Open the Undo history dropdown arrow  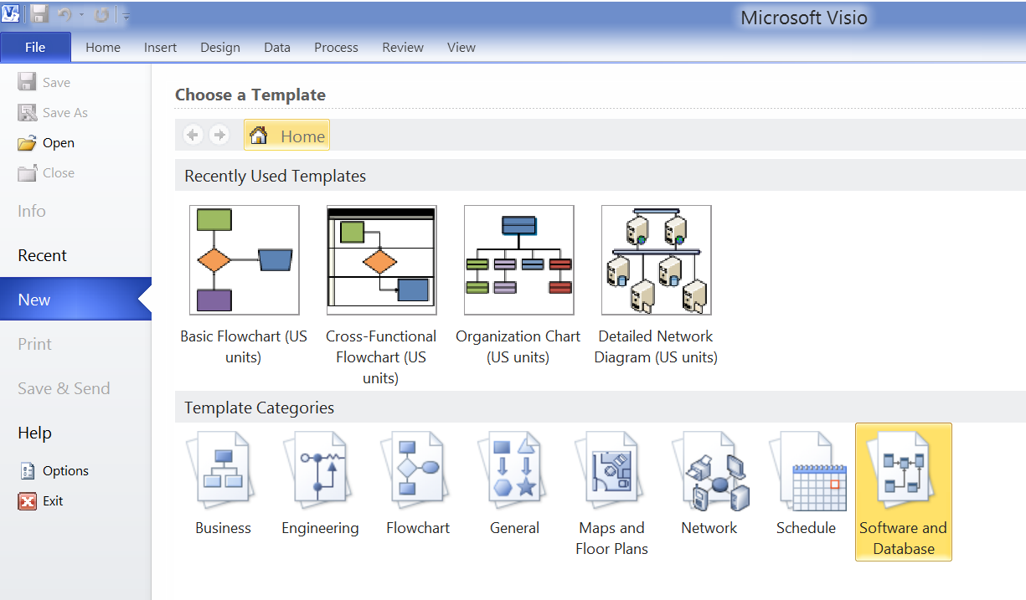pos(81,14)
